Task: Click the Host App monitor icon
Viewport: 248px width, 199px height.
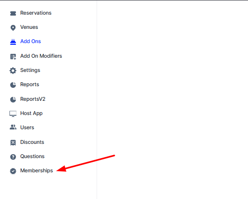Action: [13, 114]
